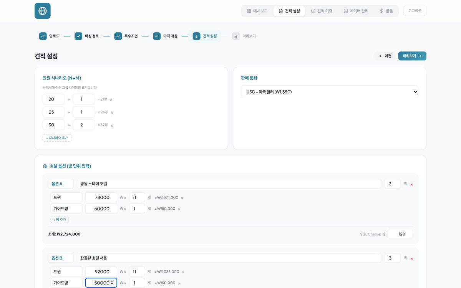Screen dimensions: 461x288
Task: Edit the 옵션 B label field
Action: [61, 258]
